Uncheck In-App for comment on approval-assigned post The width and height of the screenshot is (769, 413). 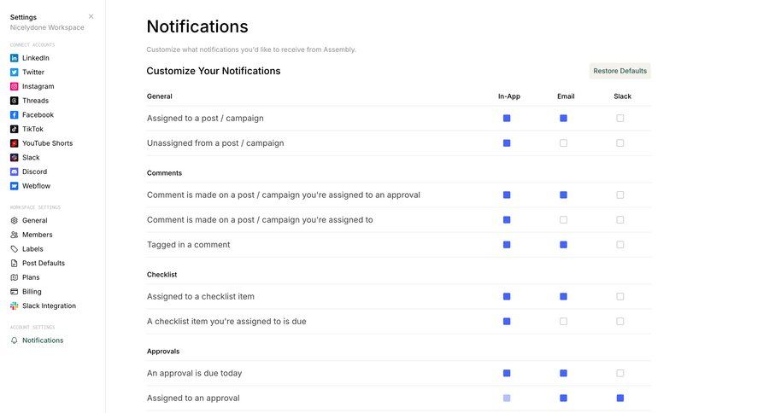click(x=507, y=195)
